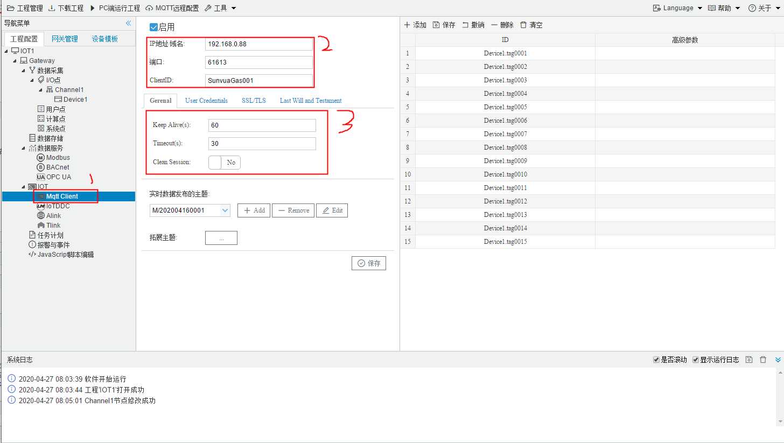Viewport: 784px width, 443px height.
Task: Click the Keep Alive(s) field
Action: (x=262, y=125)
